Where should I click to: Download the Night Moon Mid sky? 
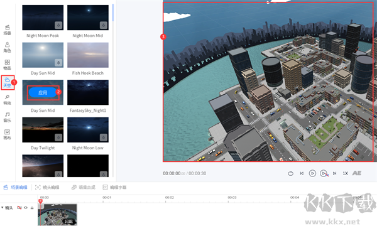point(104,25)
